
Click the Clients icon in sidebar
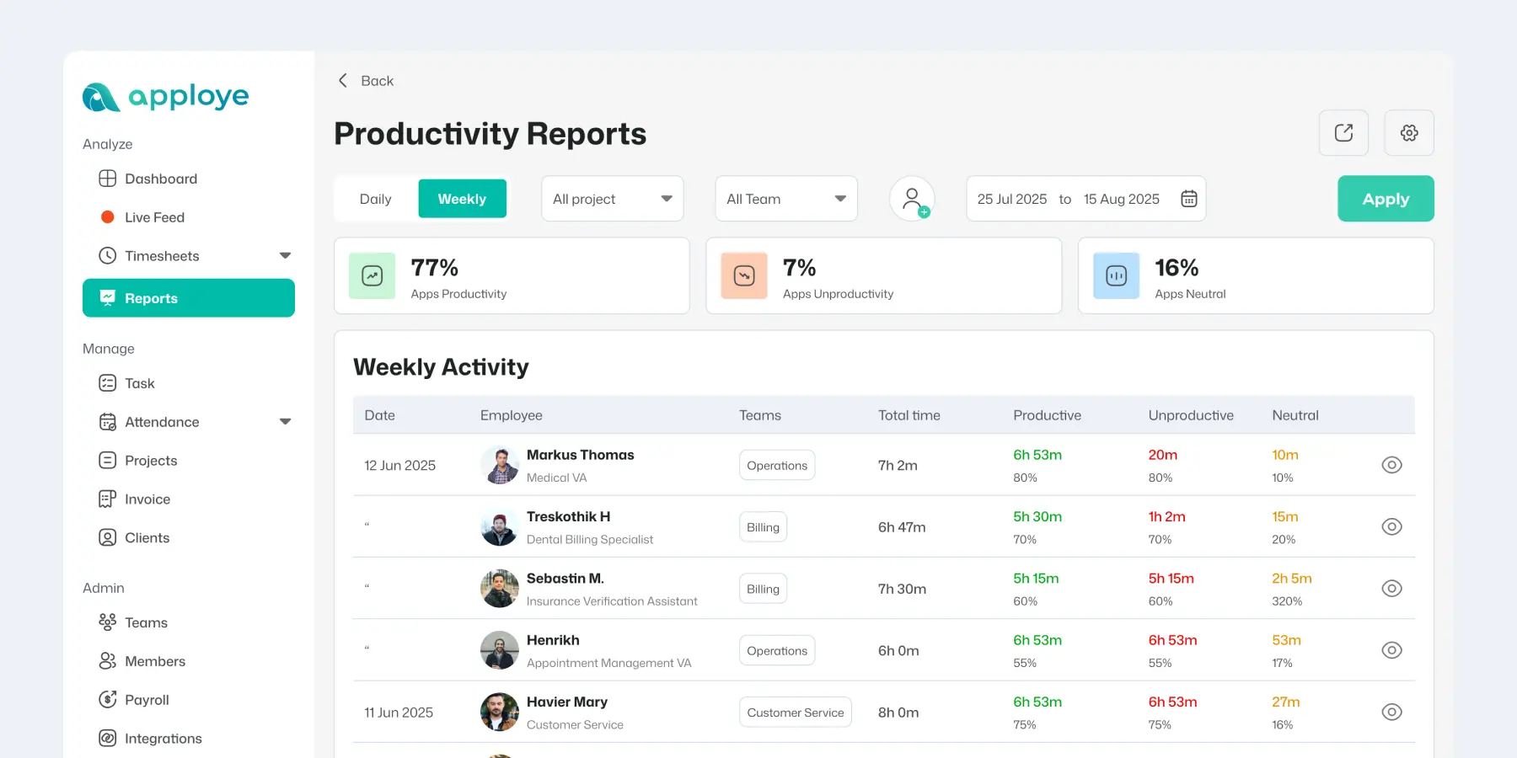(x=107, y=537)
